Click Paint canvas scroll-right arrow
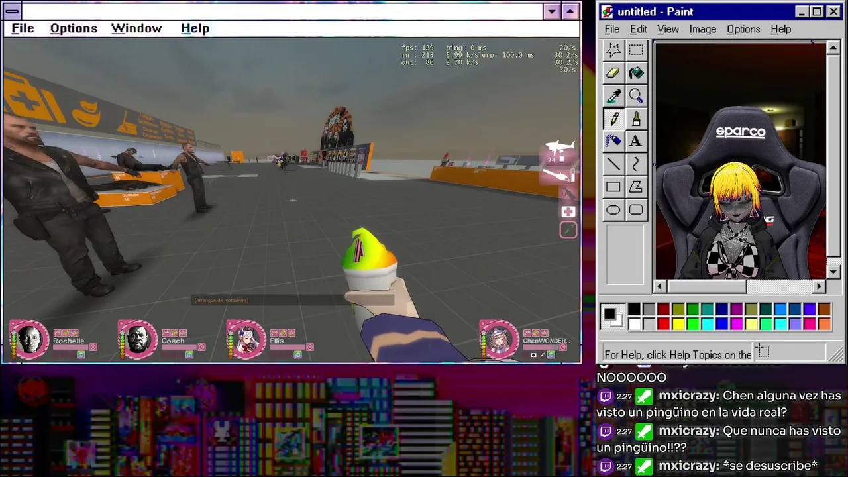The height and width of the screenshot is (477, 848). [x=820, y=286]
